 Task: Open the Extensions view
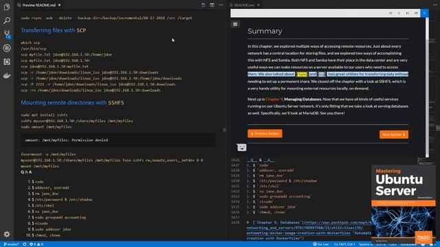(7, 62)
